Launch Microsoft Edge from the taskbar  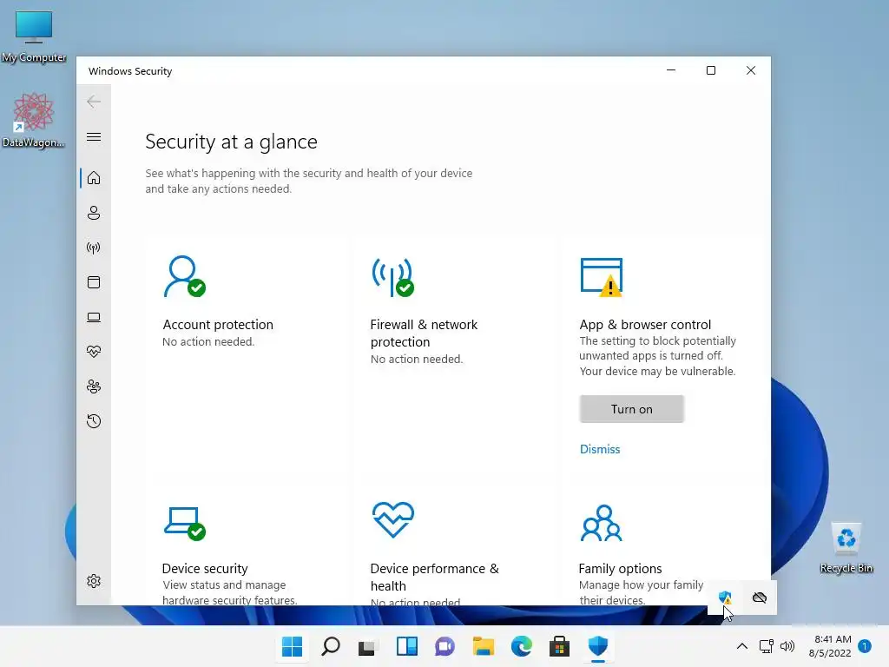[522, 646]
